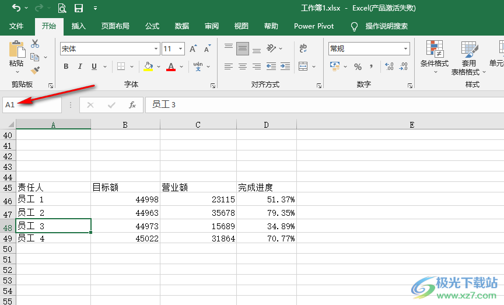
Task: Cut selection with the scissors icon
Action: pos(35,44)
